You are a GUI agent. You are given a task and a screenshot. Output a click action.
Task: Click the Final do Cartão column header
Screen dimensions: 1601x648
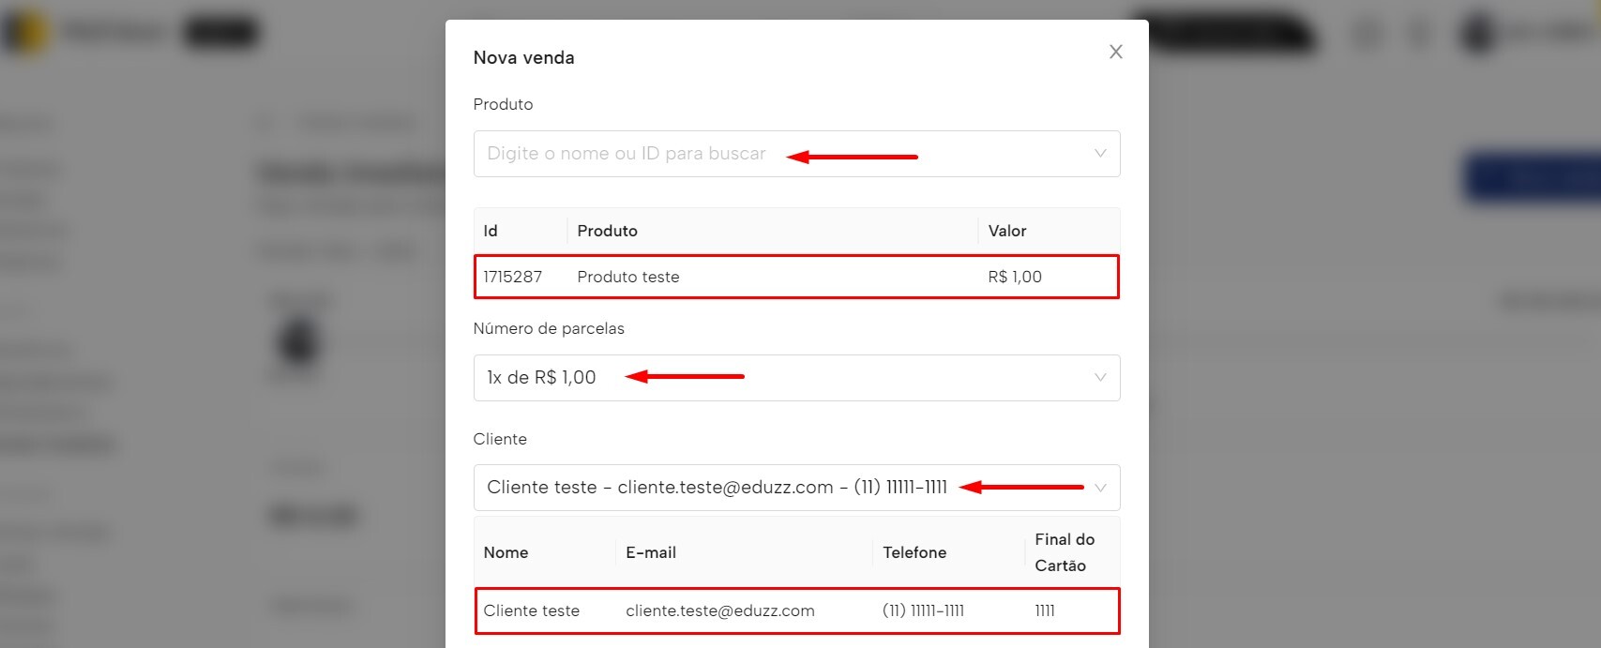tap(1064, 552)
